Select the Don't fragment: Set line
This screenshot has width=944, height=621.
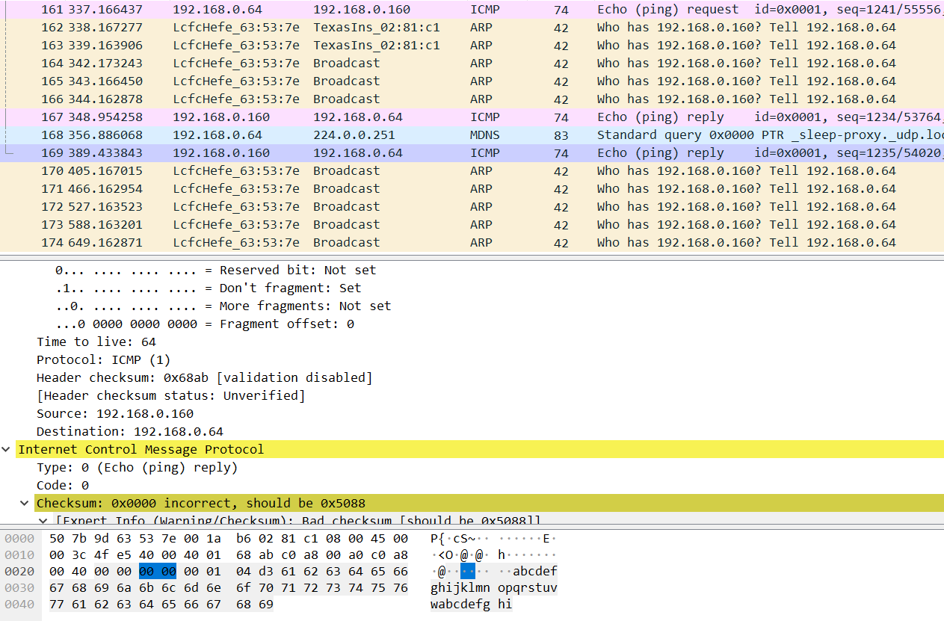(x=208, y=288)
